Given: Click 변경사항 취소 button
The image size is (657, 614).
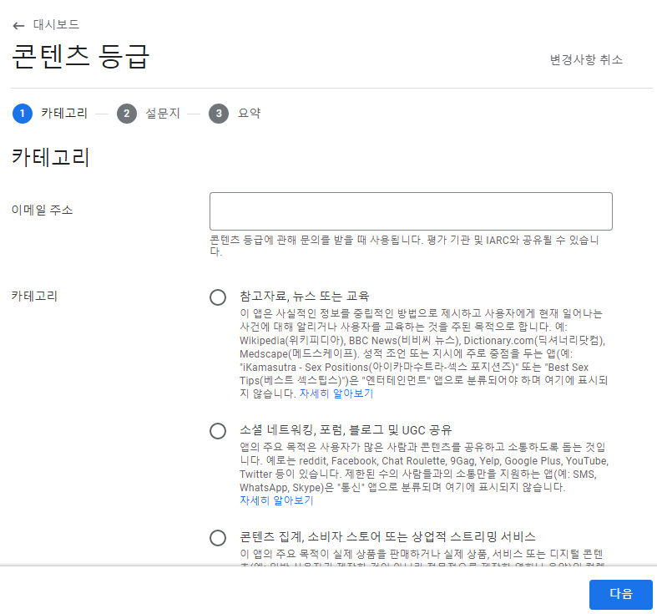Looking at the screenshot, I should pyautogui.click(x=586, y=59).
